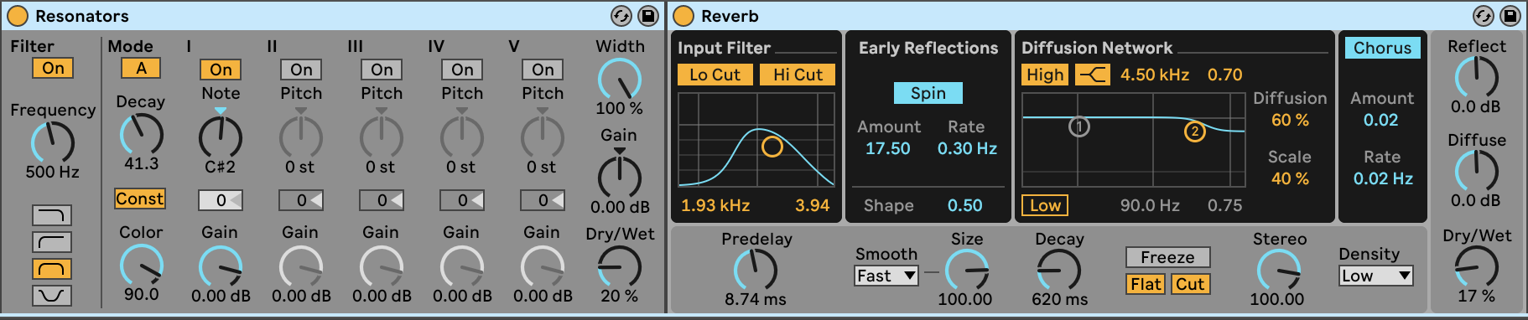
Task: Click the Resonators Dry/Wet knob
Action: pyautogui.click(x=619, y=268)
